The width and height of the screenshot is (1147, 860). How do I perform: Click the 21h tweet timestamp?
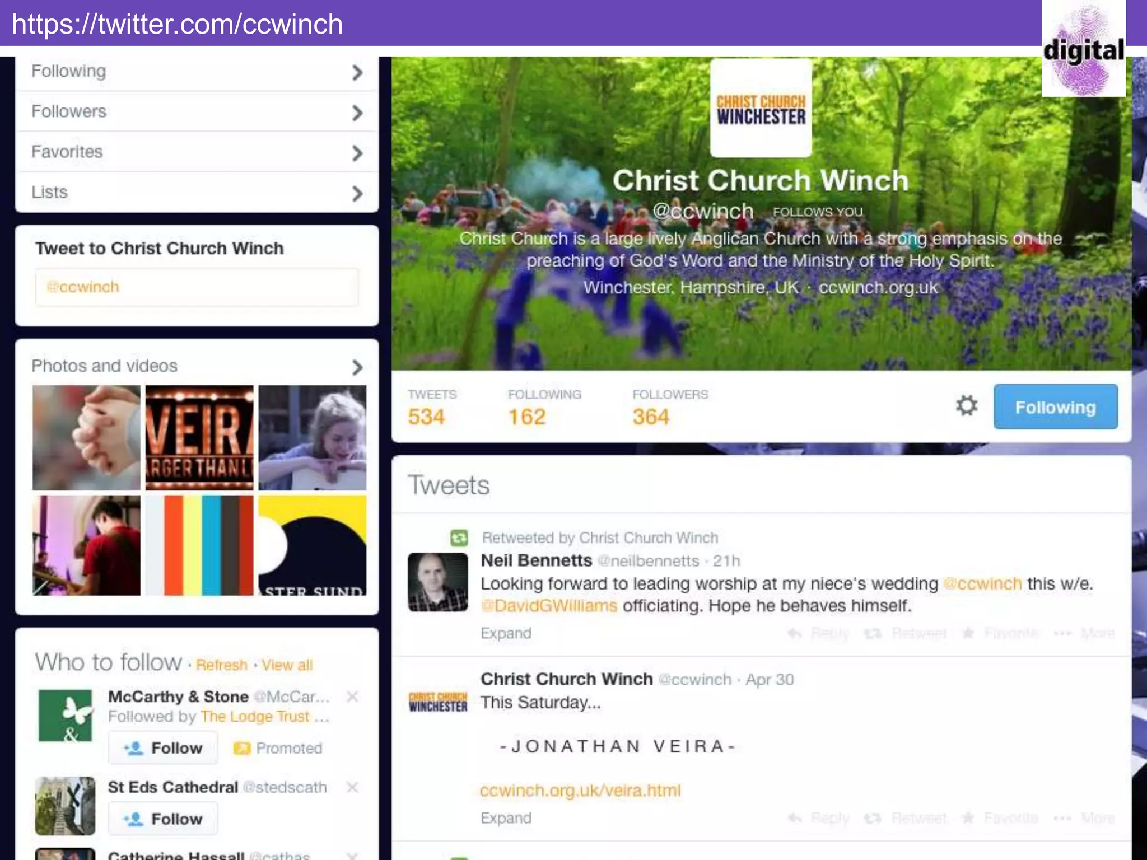pos(726,561)
